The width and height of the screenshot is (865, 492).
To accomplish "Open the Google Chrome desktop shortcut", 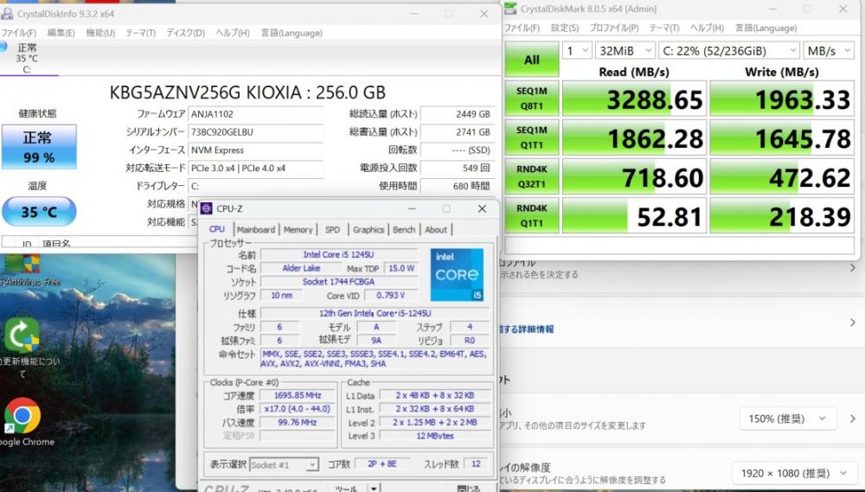I will click(22, 421).
